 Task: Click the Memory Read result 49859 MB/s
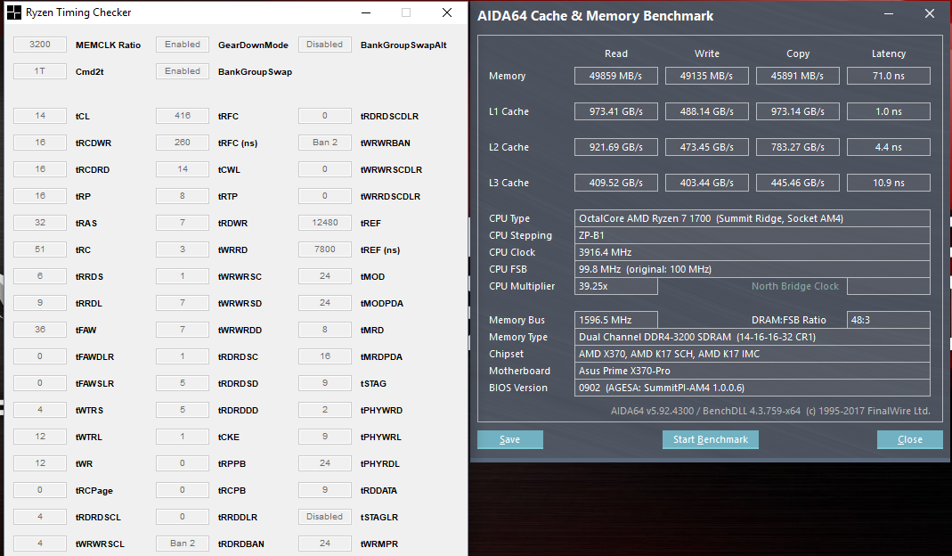(615, 76)
